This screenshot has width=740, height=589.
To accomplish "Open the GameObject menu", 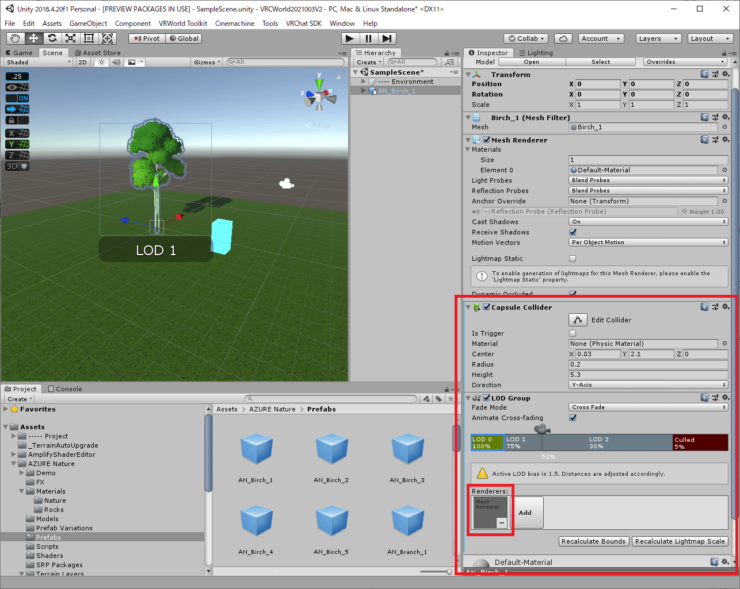I will (x=88, y=24).
